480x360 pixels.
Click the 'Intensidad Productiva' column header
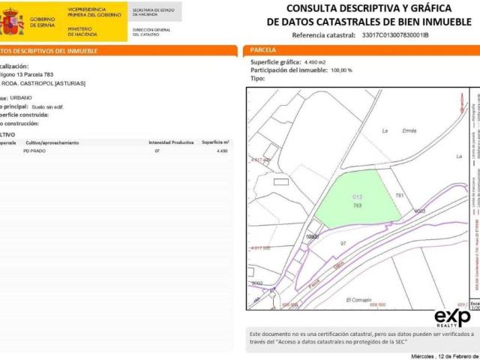point(171,142)
